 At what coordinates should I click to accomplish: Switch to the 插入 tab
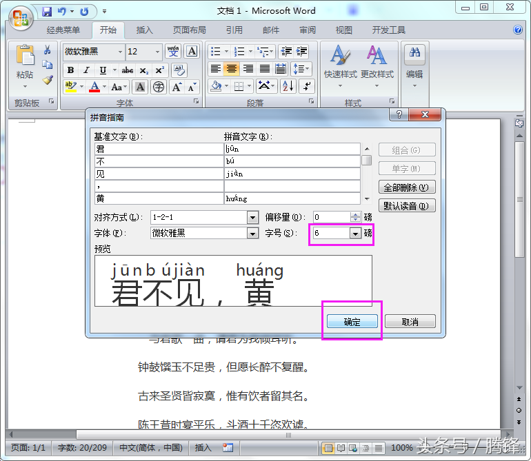tap(145, 30)
